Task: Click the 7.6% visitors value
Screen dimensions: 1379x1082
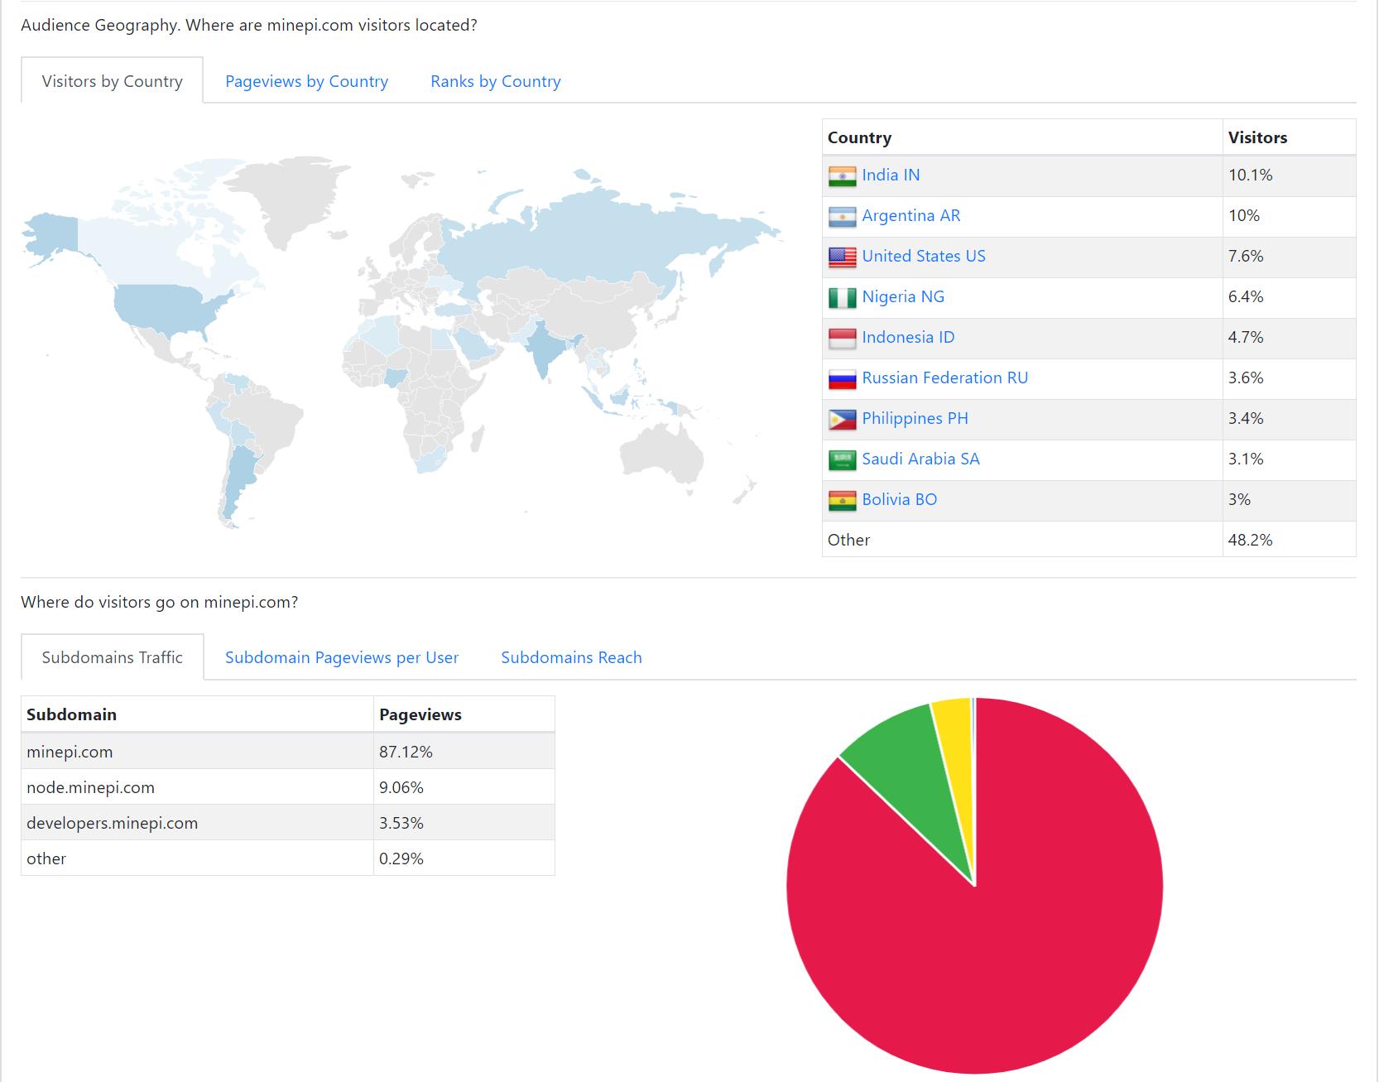Action: coord(1246,256)
